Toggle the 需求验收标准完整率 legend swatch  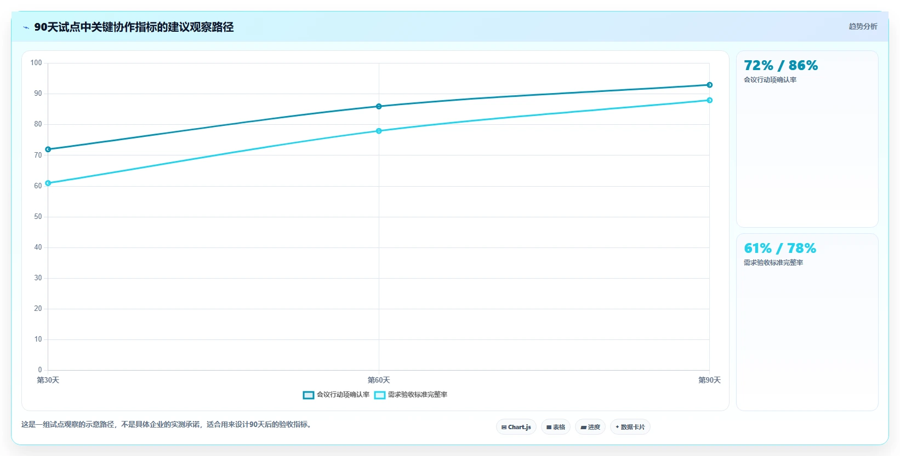(380, 395)
